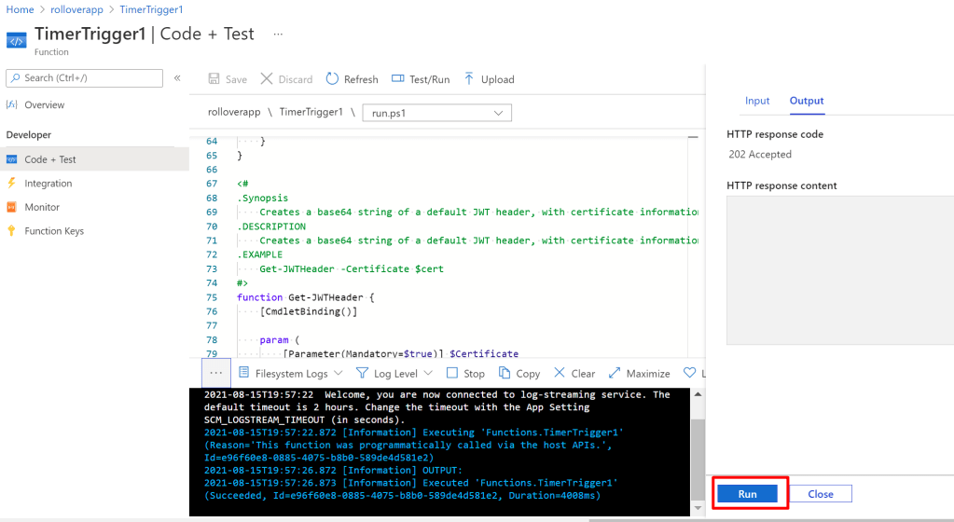Open the run.ps1 file dropdown
Viewport: 954px width, 522px height.
tap(436, 113)
